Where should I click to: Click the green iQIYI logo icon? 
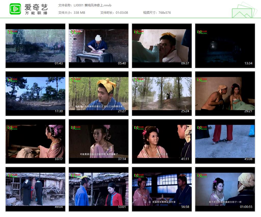point(15,9)
